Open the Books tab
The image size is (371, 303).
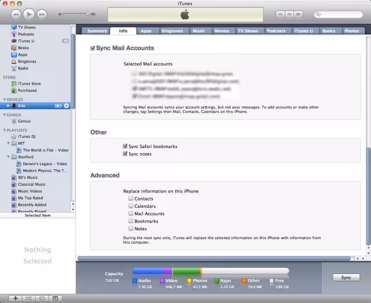pyautogui.click(x=329, y=31)
